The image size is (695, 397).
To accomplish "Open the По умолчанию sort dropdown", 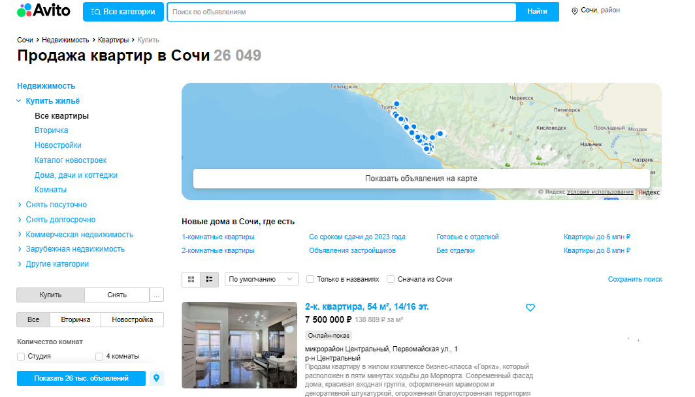I will 261,279.
